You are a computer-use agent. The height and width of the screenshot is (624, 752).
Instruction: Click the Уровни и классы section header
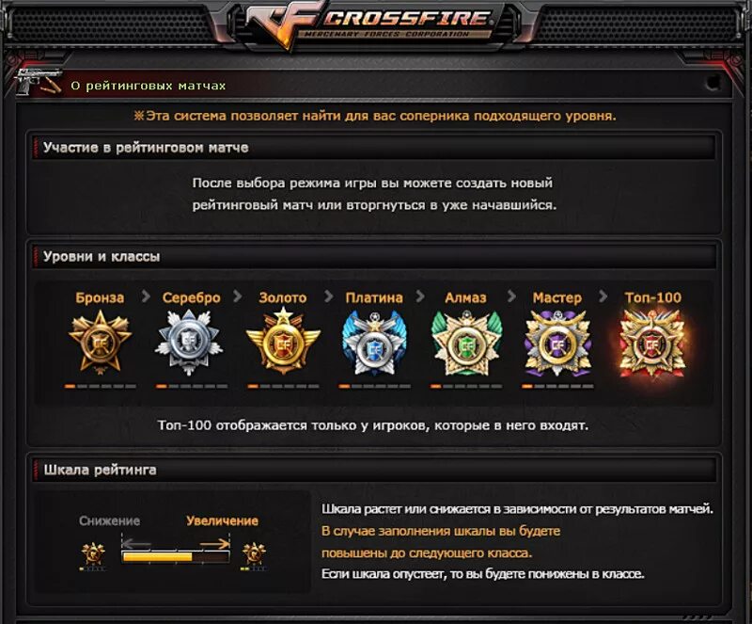point(374,257)
